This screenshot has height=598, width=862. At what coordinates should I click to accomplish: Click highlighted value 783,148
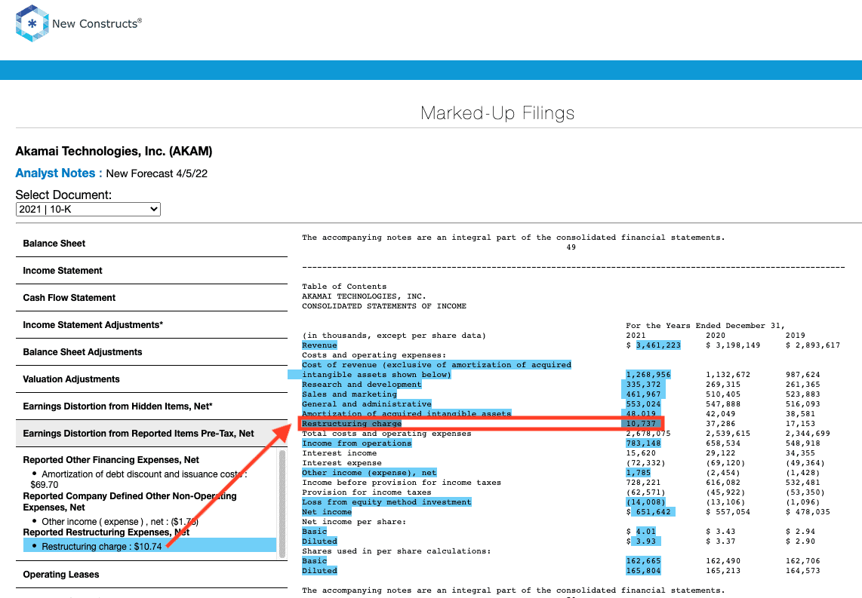point(643,443)
